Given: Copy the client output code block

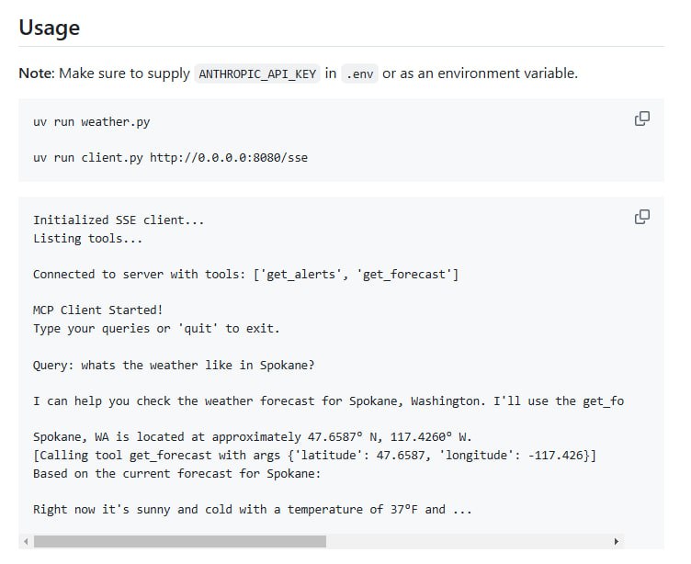Looking at the screenshot, I should [642, 217].
